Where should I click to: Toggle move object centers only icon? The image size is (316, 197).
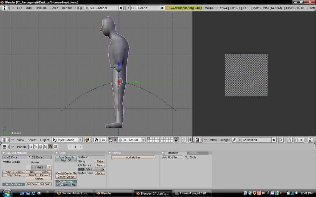tap(104, 140)
